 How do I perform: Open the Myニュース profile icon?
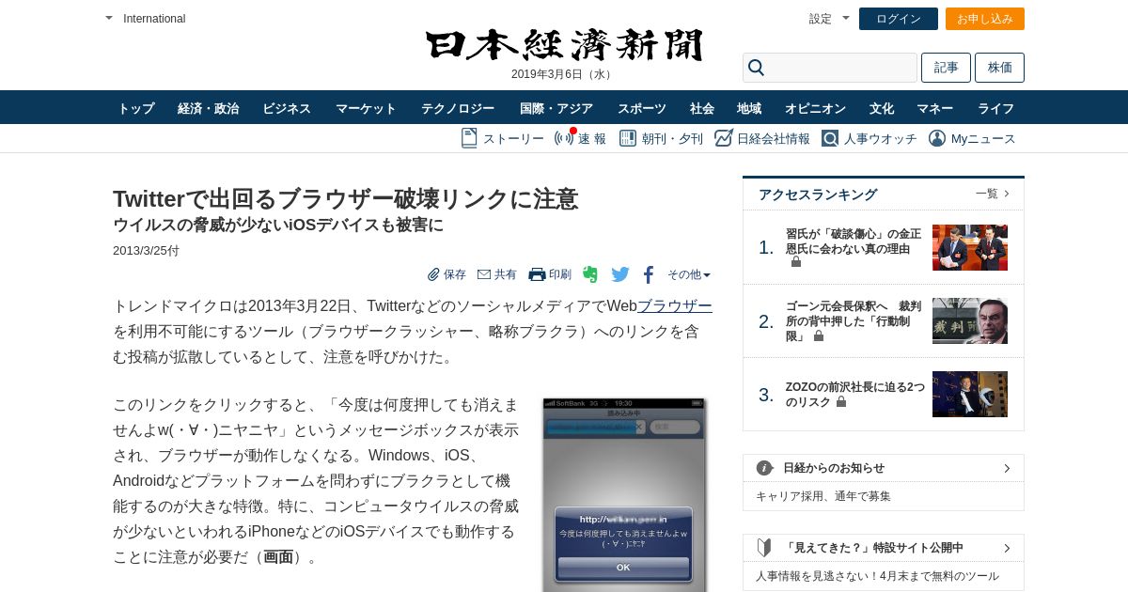937,138
